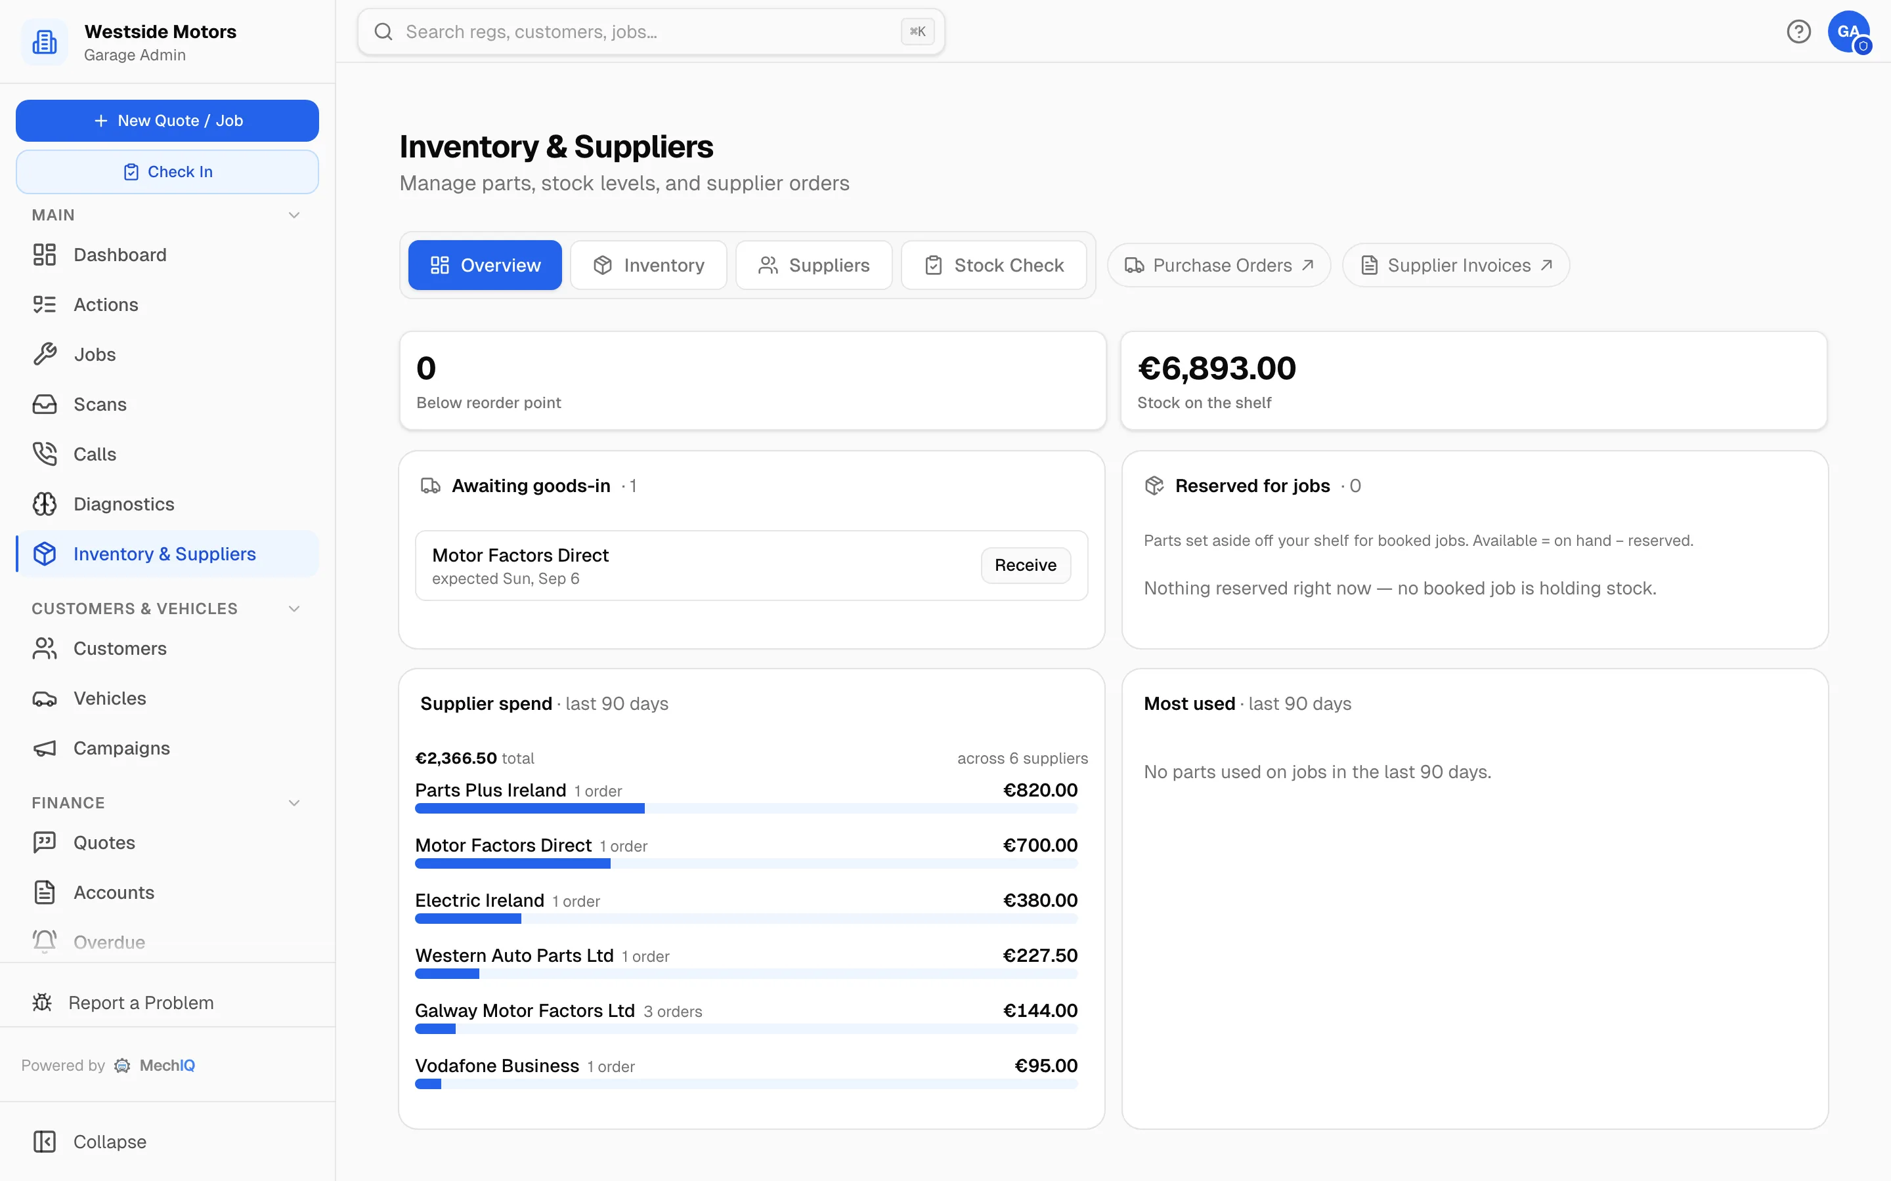Click the Electric Ireland spend bar
Viewport: 1891px width, 1181px height.
tap(747, 919)
